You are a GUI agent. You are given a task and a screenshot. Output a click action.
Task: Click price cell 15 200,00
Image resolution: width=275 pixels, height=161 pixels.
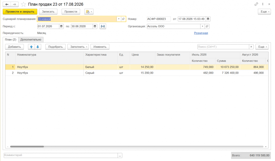pyautogui.click(x=142, y=73)
